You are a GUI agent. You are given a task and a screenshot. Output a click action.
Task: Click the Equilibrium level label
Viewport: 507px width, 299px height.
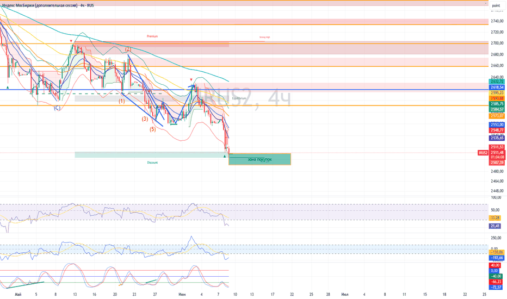239,98
